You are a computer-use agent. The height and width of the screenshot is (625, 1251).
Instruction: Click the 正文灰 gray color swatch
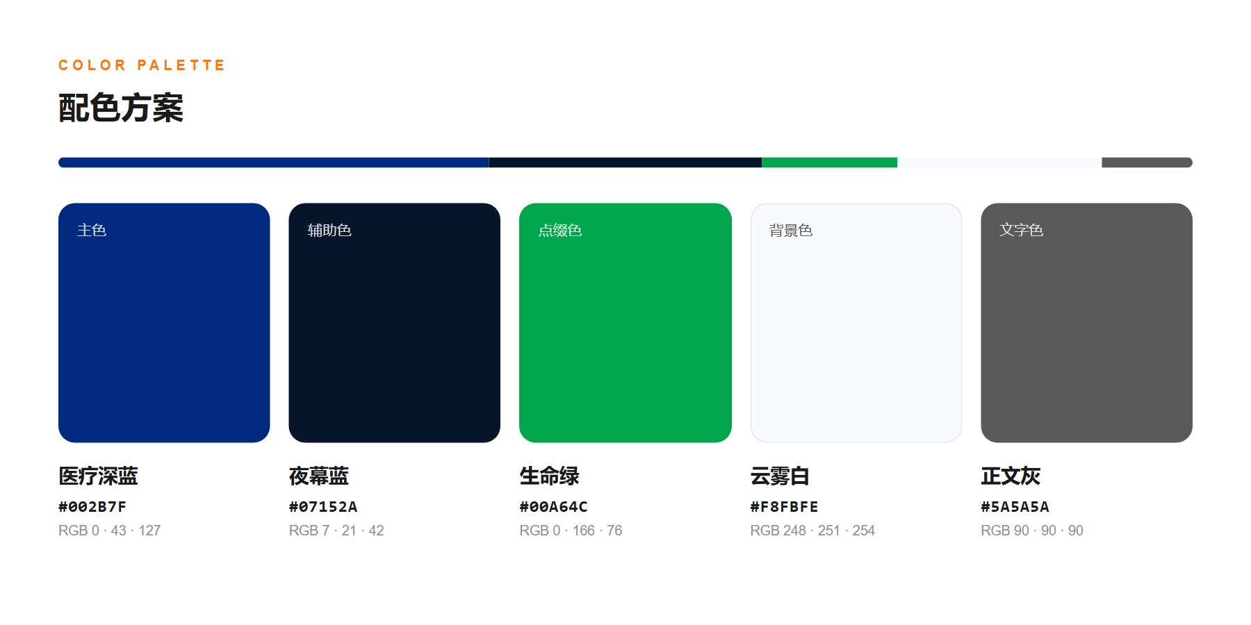pyautogui.click(x=1087, y=323)
